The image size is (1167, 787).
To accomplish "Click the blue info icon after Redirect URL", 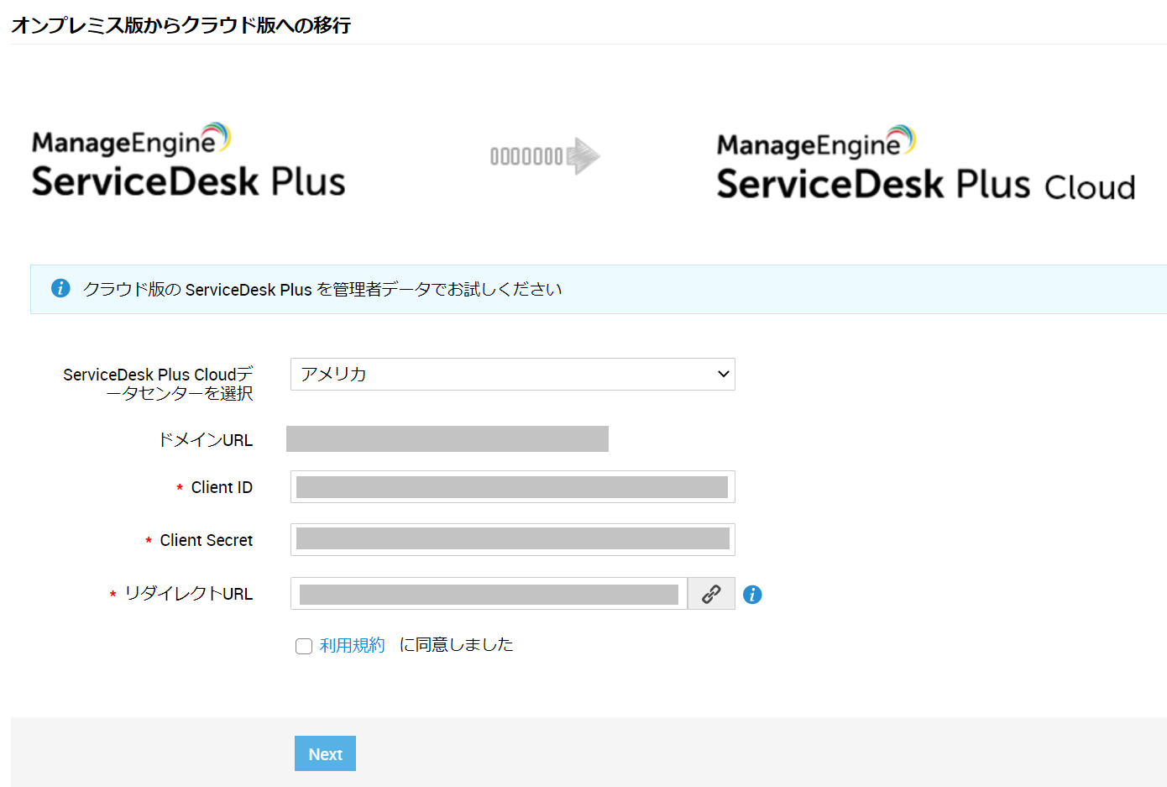I will [752, 595].
